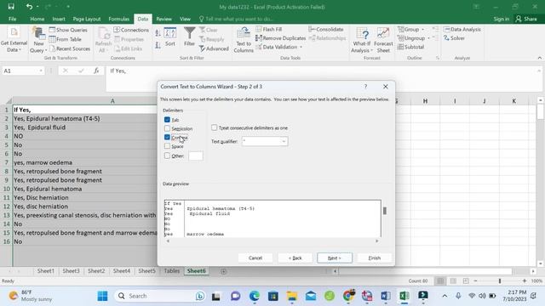
Task: Switch to the Tables sheet
Action: (x=172, y=271)
